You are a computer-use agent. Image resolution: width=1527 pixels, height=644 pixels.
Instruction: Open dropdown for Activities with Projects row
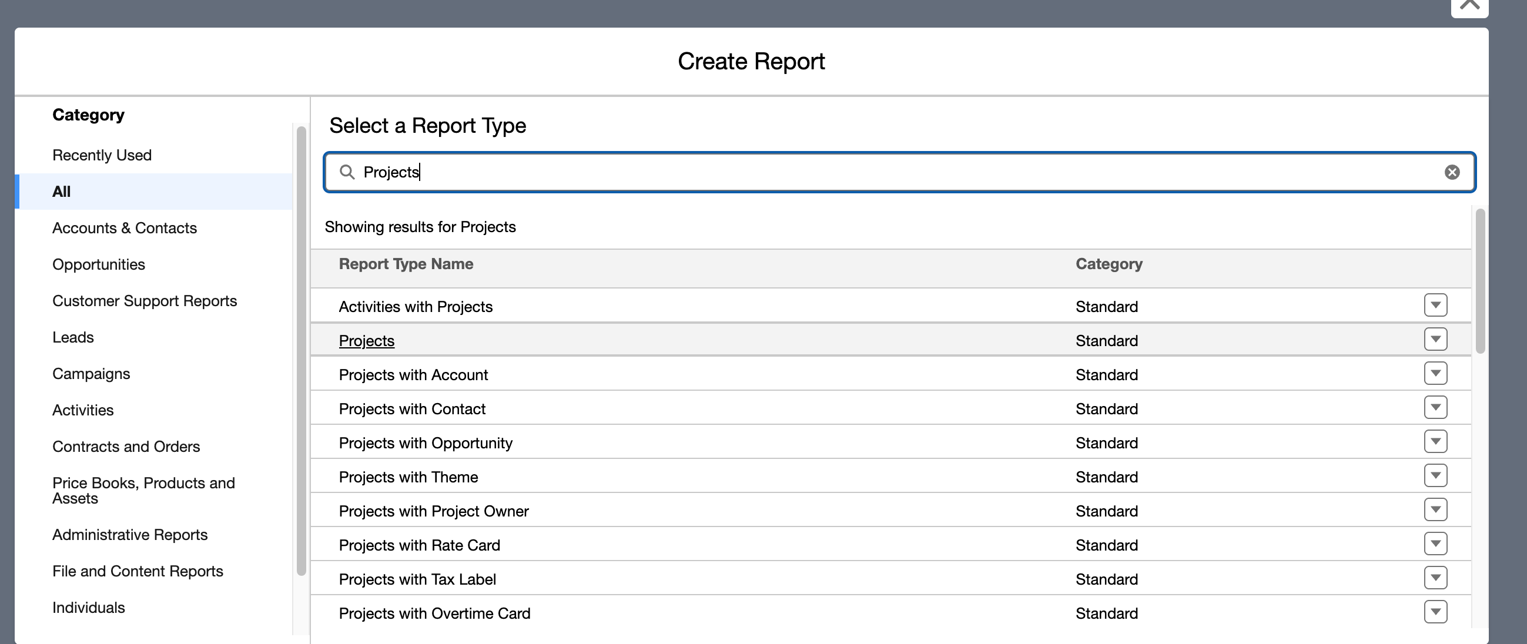pos(1435,305)
